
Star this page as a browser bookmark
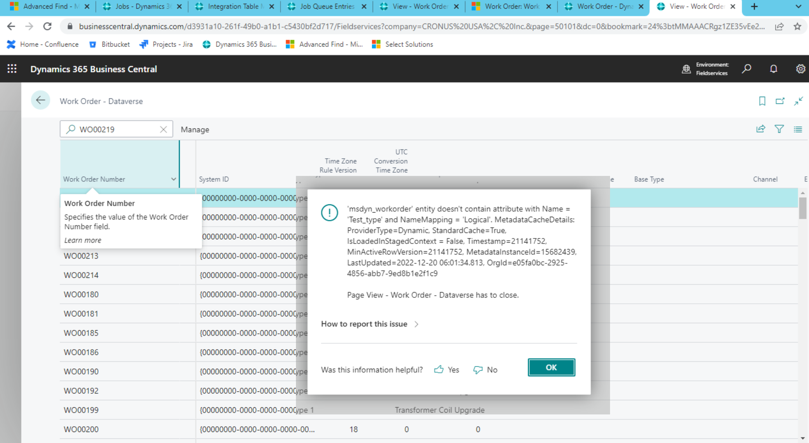[x=797, y=26]
